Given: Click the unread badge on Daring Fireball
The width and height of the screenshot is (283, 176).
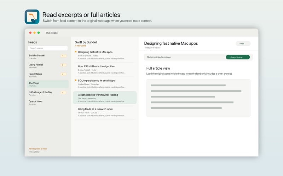Looking at the screenshot, I should pos(63,65).
